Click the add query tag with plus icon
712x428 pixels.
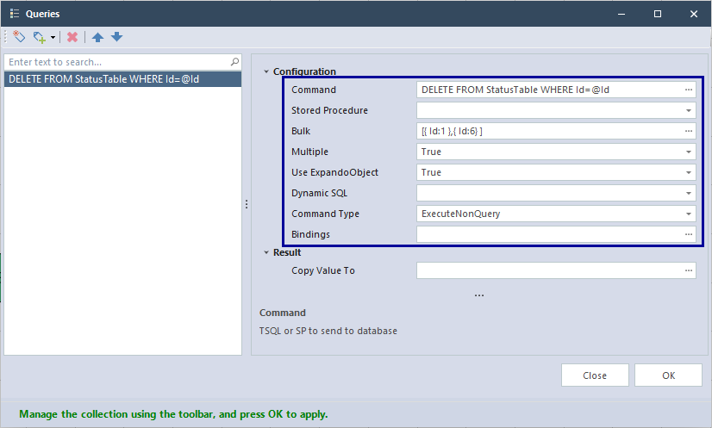pos(40,37)
